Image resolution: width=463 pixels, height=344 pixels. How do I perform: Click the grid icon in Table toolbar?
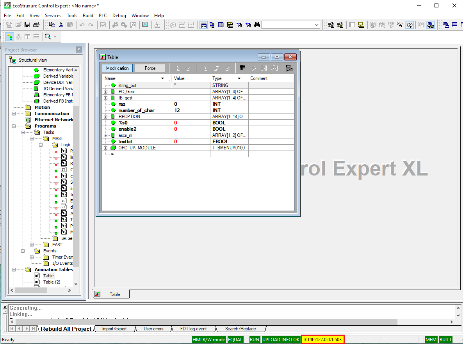pyautogui.click(x=242, y=68)
